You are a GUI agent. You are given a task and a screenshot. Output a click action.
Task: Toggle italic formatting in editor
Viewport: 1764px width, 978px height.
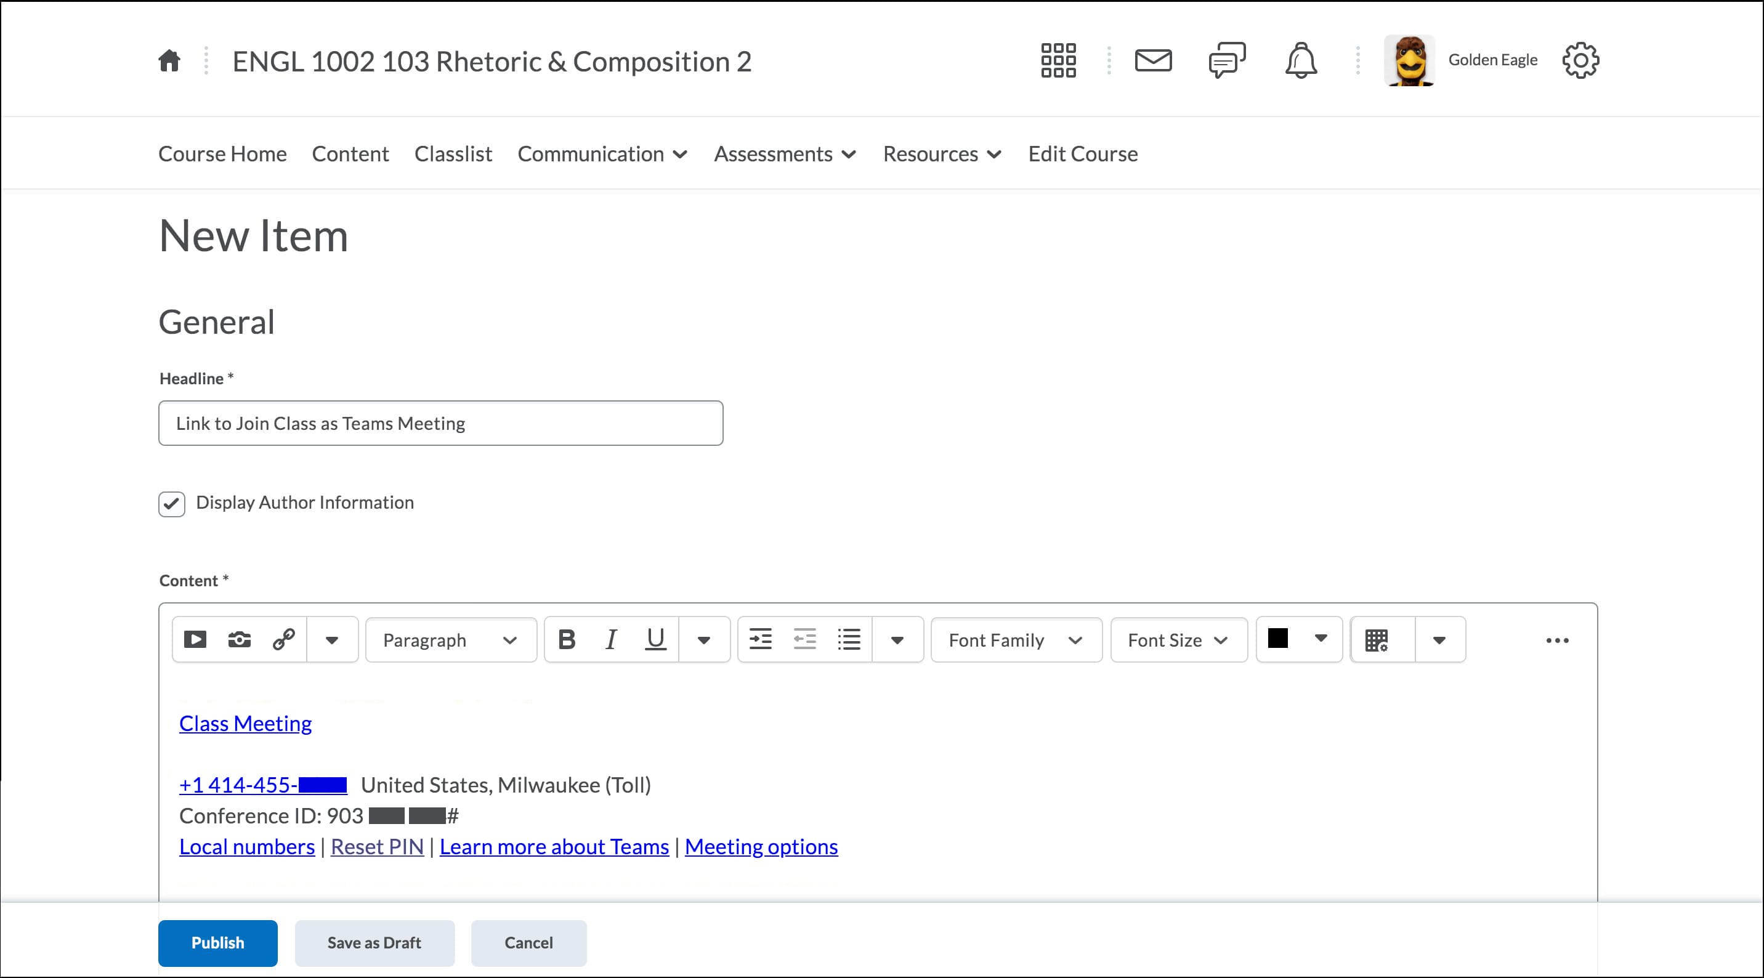pos(611,640)
